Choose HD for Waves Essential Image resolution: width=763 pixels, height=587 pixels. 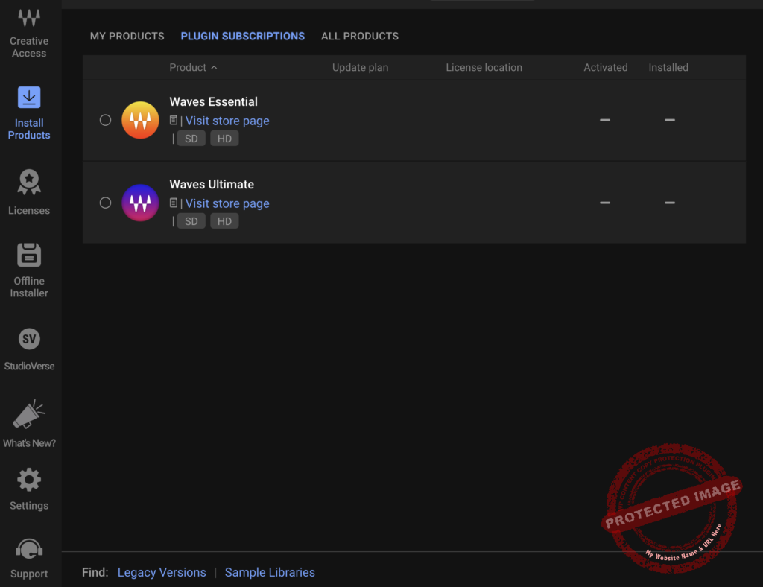click(224, 139)
